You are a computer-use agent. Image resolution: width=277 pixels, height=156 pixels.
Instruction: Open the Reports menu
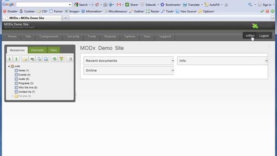coord(110,36)
